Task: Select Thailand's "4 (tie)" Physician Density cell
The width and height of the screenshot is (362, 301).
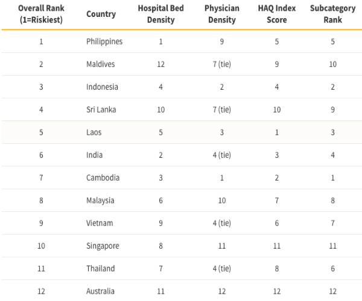Action: 222,268
